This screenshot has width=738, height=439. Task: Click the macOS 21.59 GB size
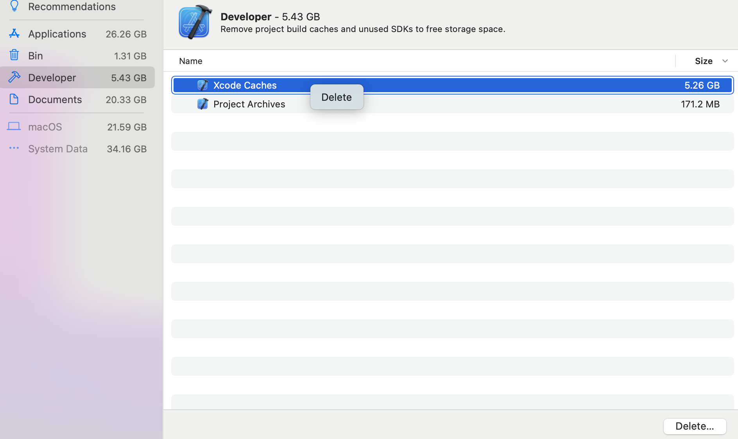coord(127,127)
